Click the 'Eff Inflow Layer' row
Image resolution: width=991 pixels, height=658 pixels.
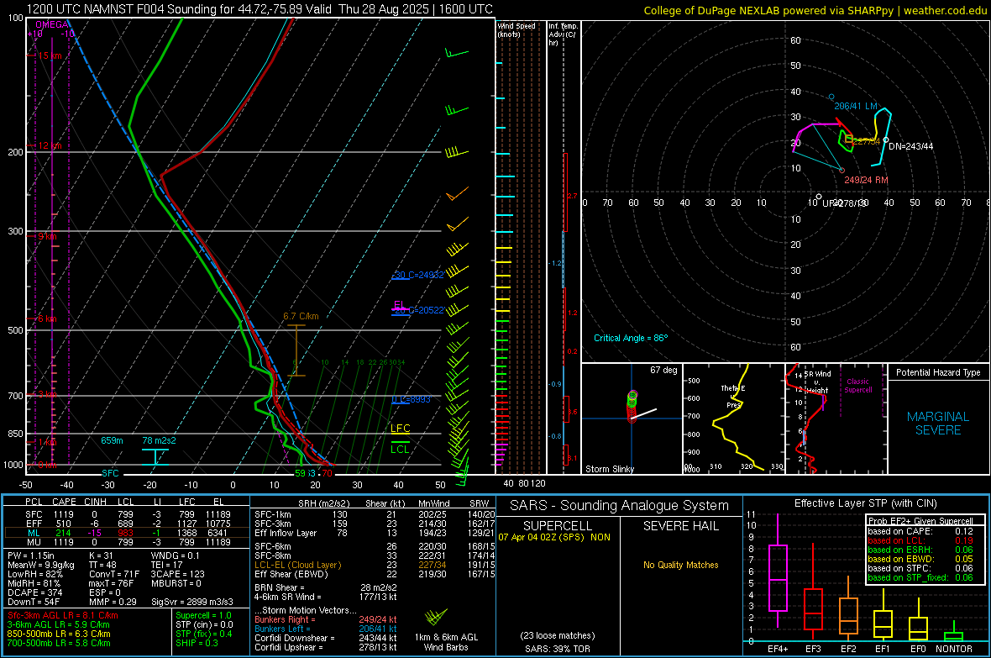pos(375,534)
